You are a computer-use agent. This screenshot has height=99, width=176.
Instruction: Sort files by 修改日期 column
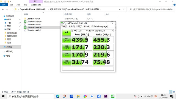click(68, 14)
